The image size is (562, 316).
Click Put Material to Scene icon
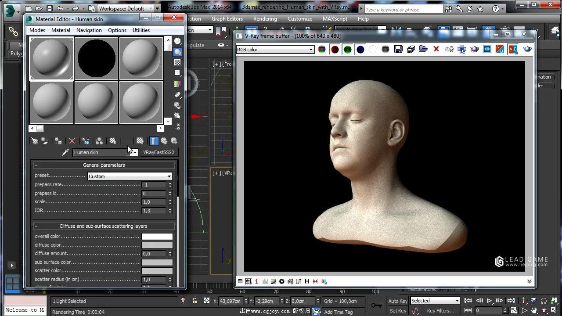click(45, 141)
